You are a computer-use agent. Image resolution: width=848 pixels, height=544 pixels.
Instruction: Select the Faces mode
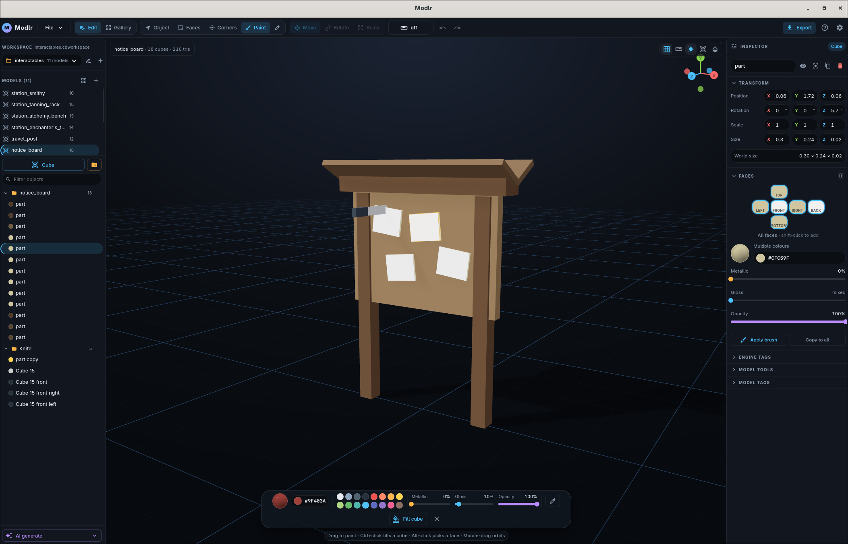[x=189, y=28]
